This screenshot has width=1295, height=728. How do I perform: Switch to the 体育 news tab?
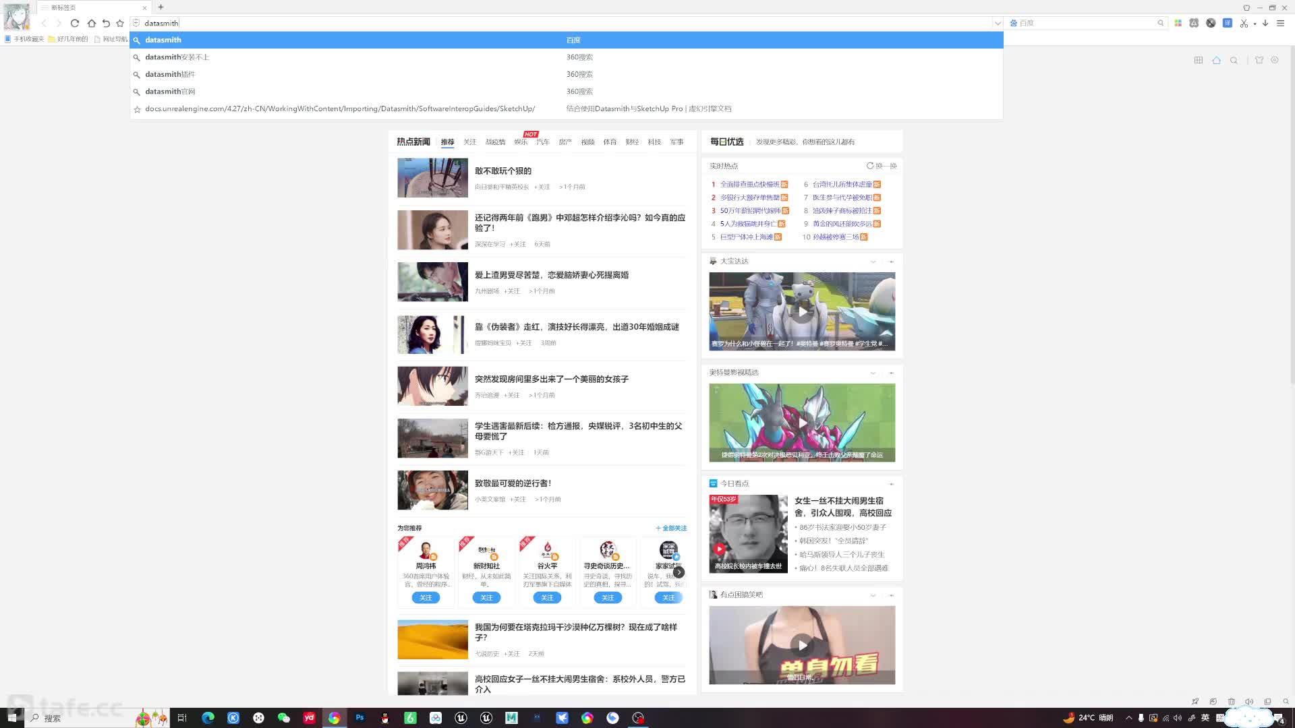tap(610, 142)
